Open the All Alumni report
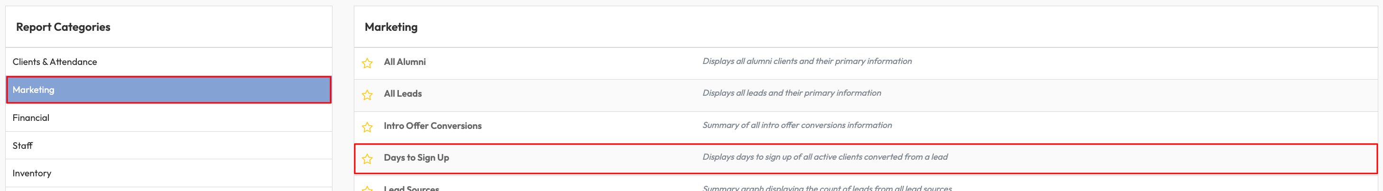Viewport: 1383px width, 191px height. [404, 62]
